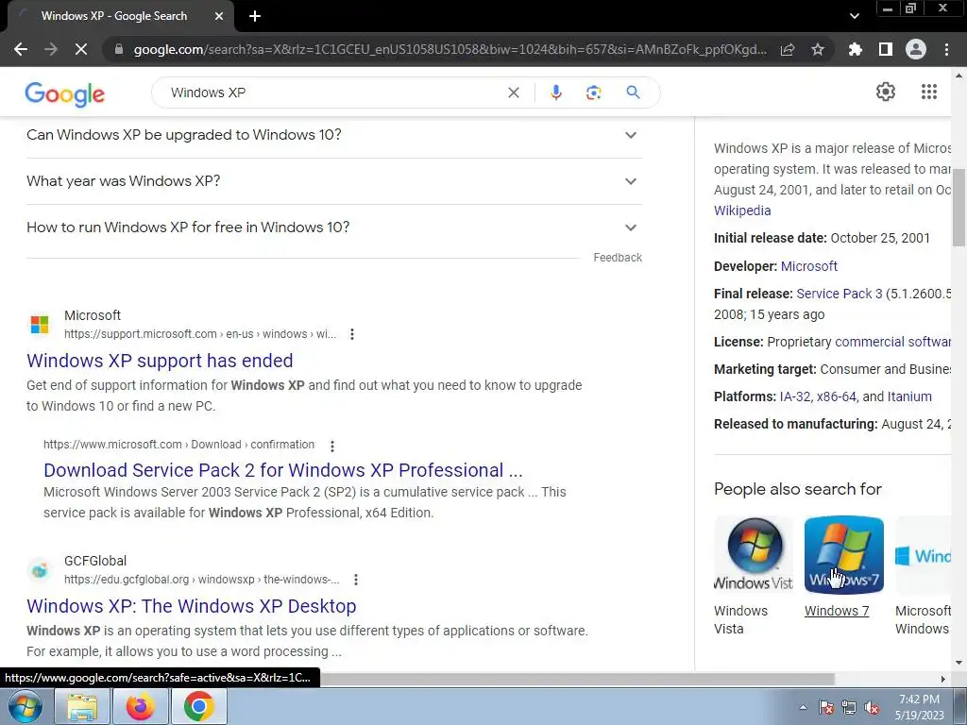Open 'Download Service Pack 2' result link
967x725 pixels.
point(283,470)
